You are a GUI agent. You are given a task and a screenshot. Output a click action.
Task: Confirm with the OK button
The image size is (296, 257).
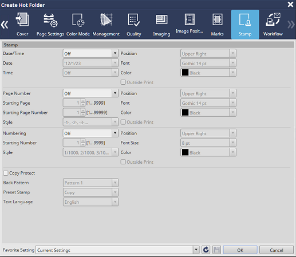(240, 250)
